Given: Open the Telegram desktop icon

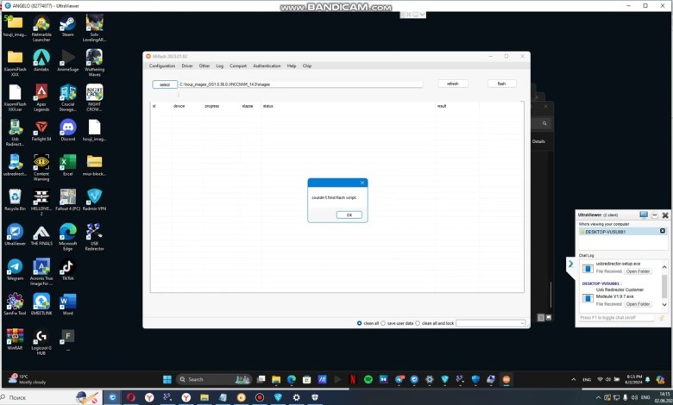Looking at the screenshot, I should coord(15,270).
